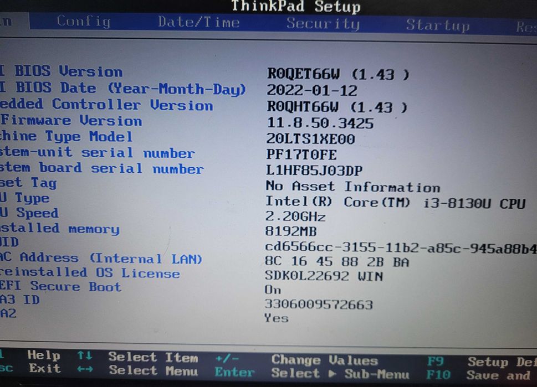
Task: Click the Asset Tag label
Action: coord(28,183)
